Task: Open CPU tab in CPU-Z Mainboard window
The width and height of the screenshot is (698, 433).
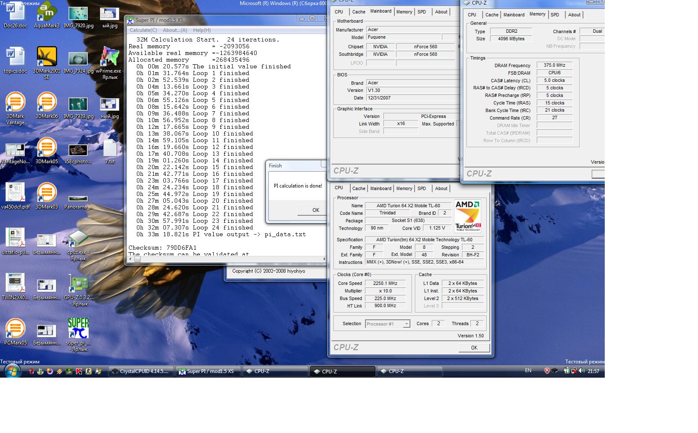Action: tap(339, 12)
